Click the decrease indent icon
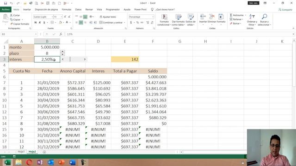 click(91, 23)
